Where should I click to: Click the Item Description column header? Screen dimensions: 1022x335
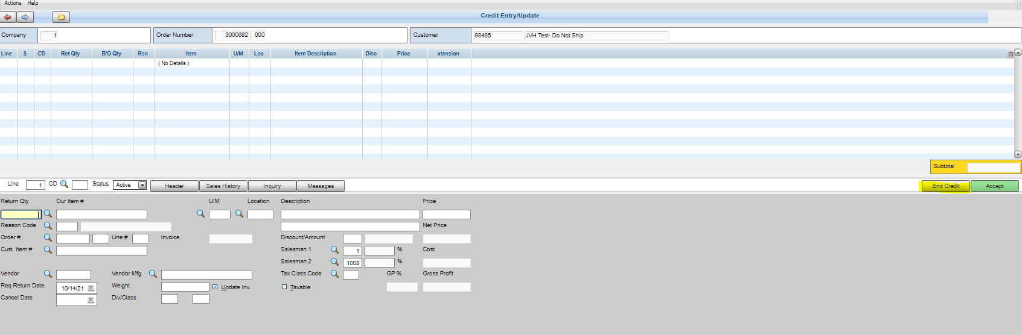[x=316, y=54]
